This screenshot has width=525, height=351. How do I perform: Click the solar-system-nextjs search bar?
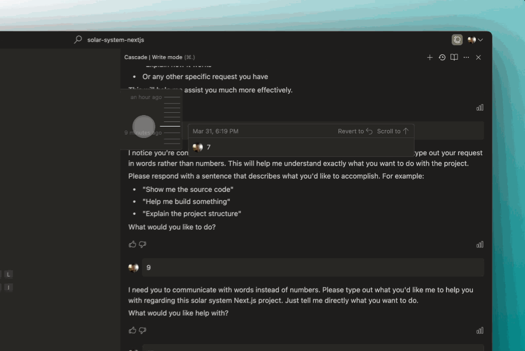coord(116,40)
